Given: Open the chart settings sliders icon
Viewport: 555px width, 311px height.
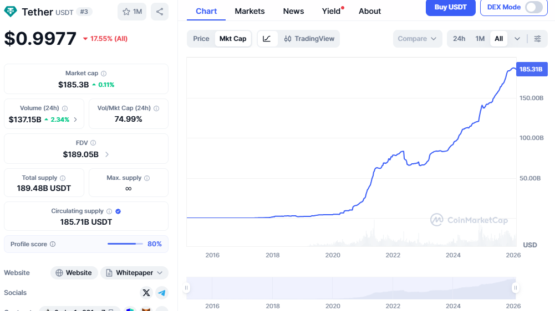Looking at the screenshot, I should [537, 39].
